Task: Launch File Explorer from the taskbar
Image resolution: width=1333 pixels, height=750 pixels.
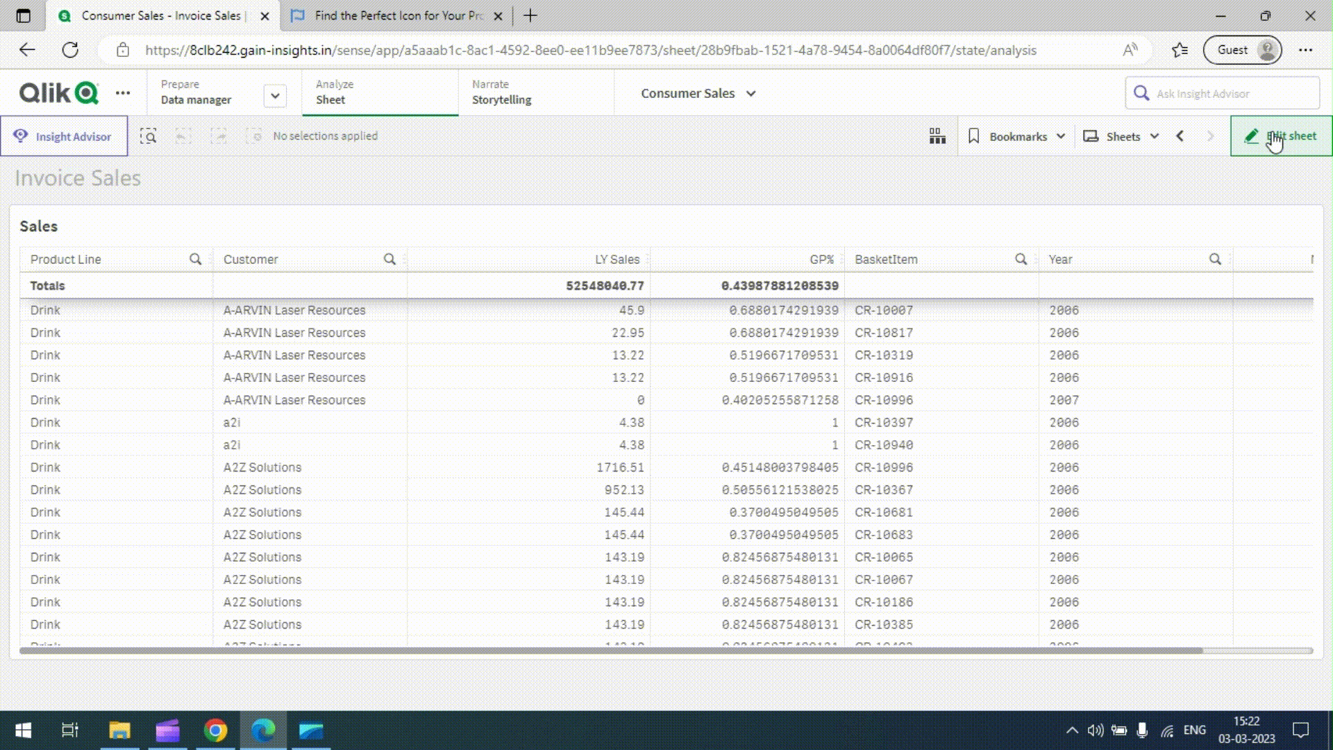Action: coord(119,730)
